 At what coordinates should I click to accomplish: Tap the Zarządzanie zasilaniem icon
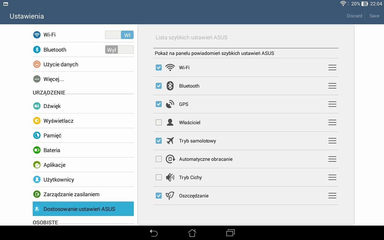[x=37, y=194]
